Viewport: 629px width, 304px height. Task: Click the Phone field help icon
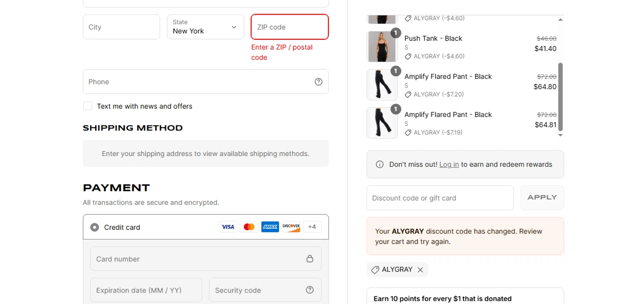[x=319, y=82]
